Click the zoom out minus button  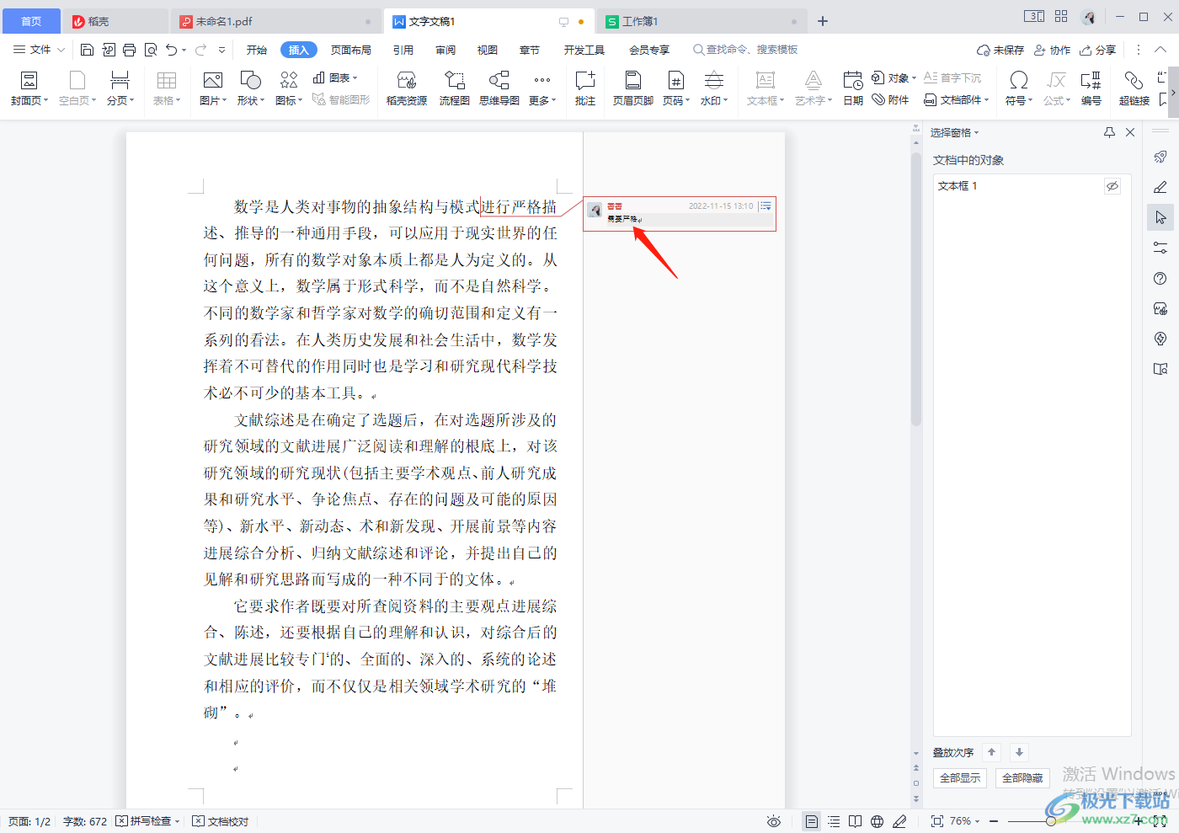click(994, 821)
